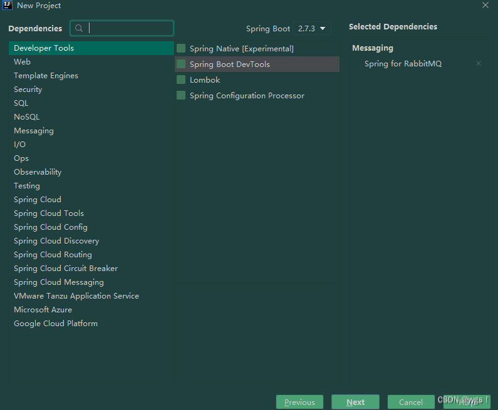
Task: Select Spring Cloud Routing category
Action: [91, 255]
